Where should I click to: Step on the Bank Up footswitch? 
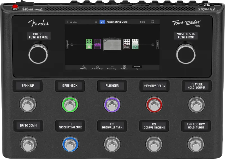(x=28, y=104)
